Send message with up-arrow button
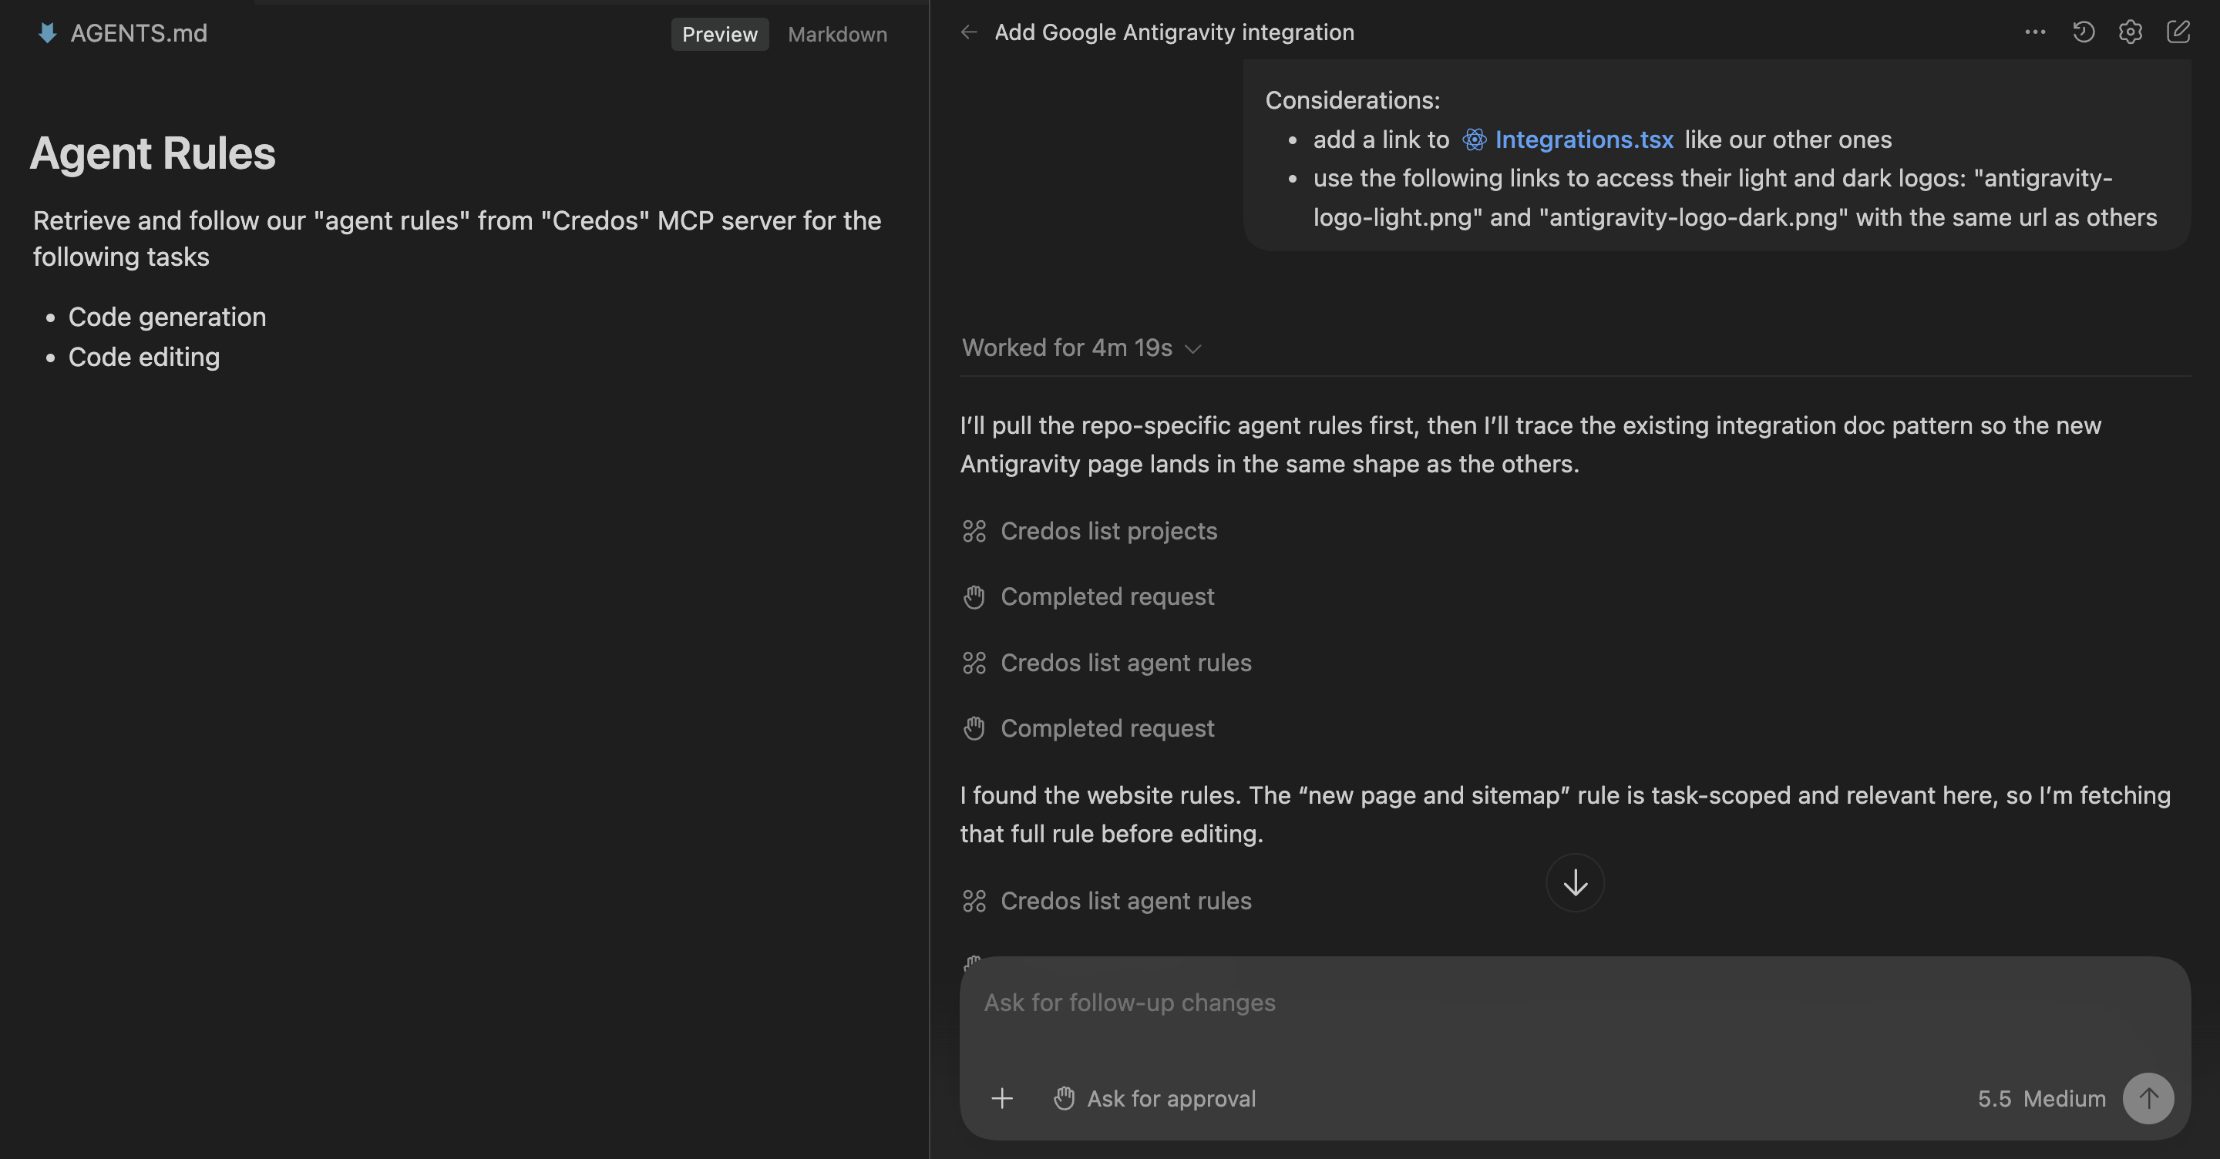The width and height of the screenshot is (2220, 1159). (x=2148, y=1099)
